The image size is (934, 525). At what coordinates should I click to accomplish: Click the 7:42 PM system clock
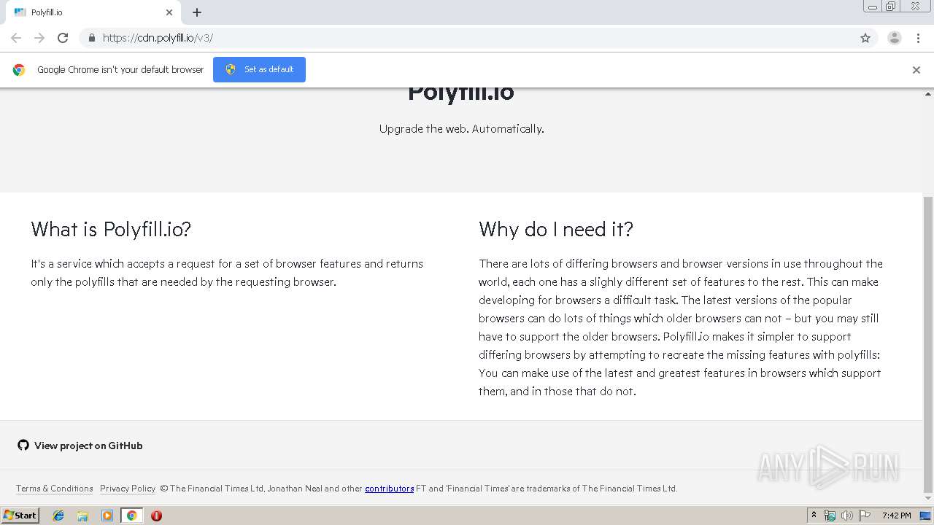click(896, 516)
